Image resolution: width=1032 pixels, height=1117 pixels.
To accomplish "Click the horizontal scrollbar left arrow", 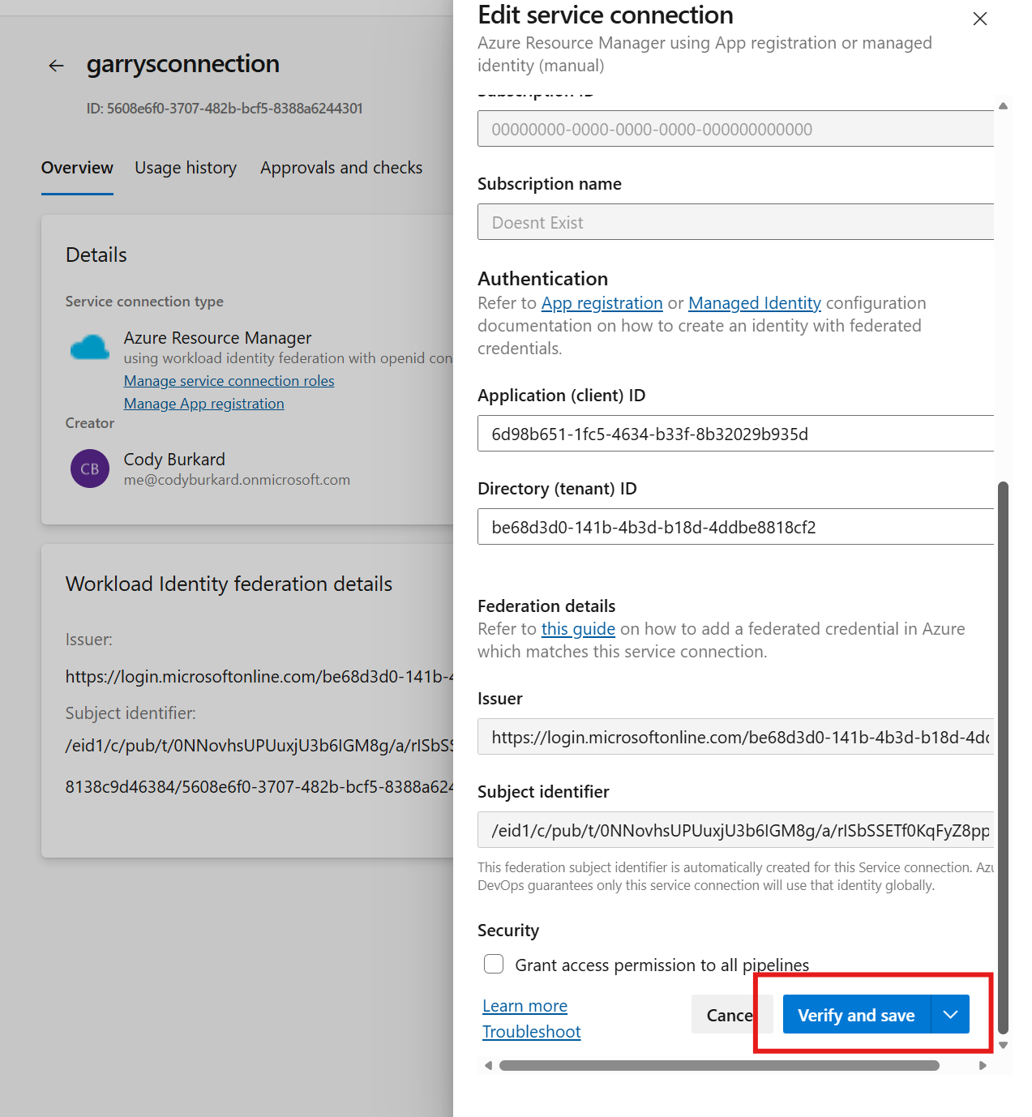I will [x=488, y=1065].
